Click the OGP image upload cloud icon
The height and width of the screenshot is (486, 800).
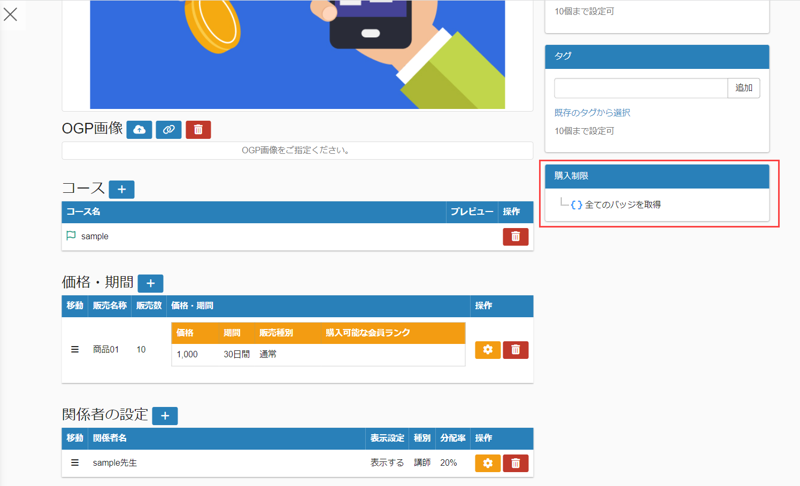pos(139,130)
